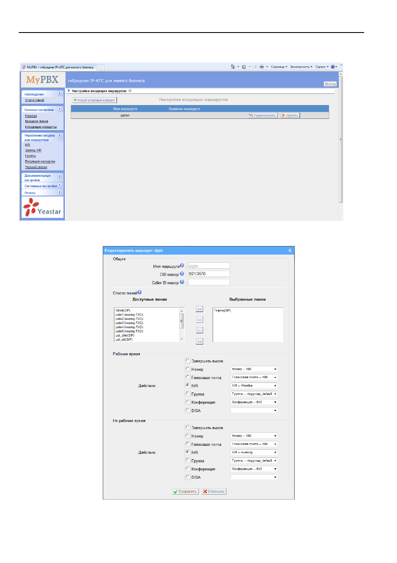Select 'Telphin(SIP)' in selected lines list
The width and height of the screenshot is (397, 563).
[223, 310]
